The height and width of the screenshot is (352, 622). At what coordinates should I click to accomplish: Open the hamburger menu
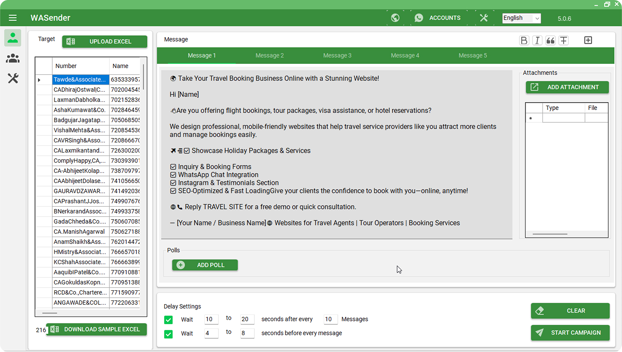pyautogui.click(x=13, y=18)
